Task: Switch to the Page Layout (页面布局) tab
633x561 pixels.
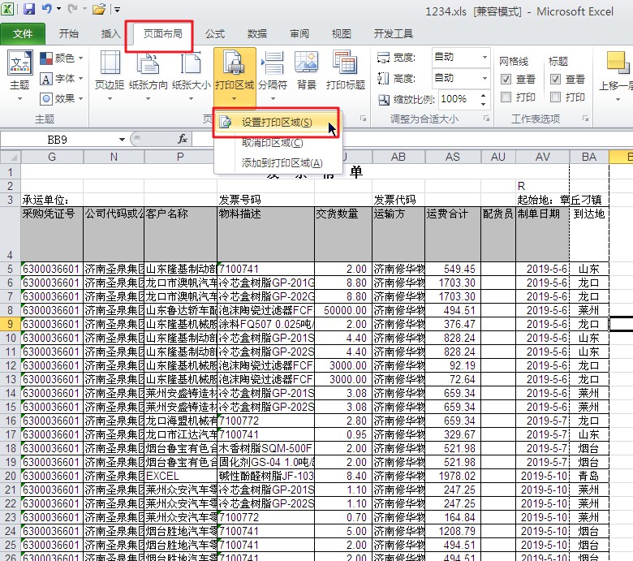Action: tap(162, 34)
